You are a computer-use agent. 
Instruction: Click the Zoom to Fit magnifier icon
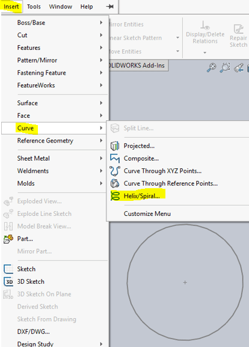tap(211, 67)
